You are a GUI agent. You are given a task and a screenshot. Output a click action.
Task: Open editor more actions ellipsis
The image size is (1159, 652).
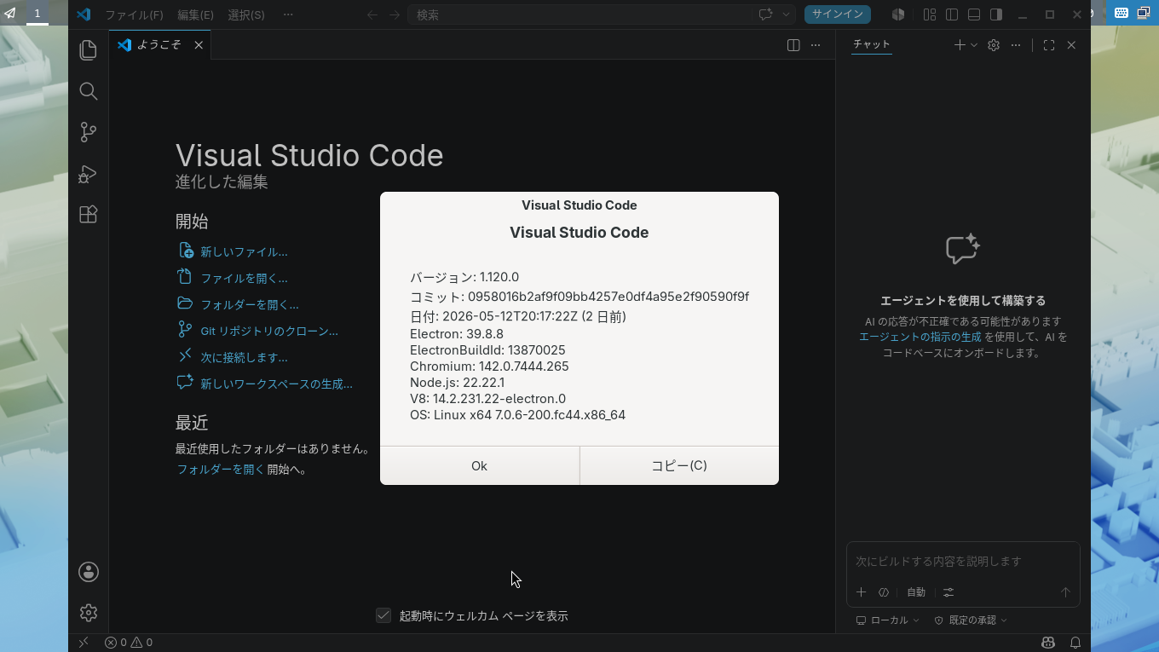point(816,45)
